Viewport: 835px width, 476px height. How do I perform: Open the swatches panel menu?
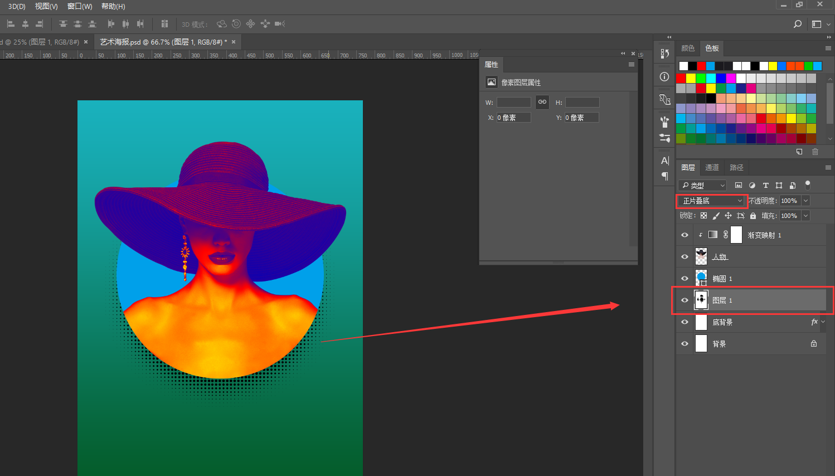(x=828, y=48)
